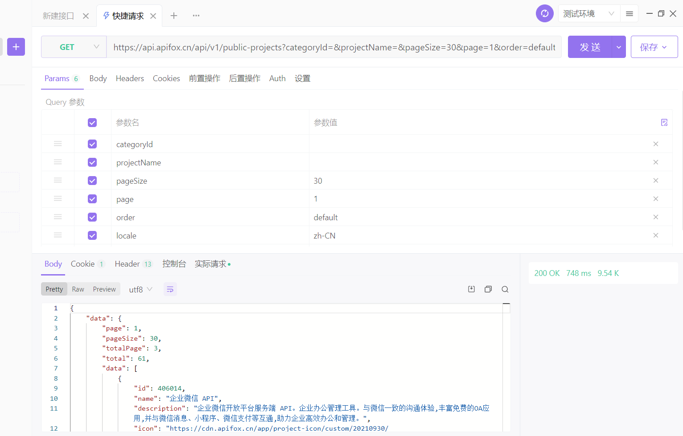This screenshot has height=436, width=683.
Task: Open the 控制台 console tab
Action: pyautogui.click(x=174, y=264)
